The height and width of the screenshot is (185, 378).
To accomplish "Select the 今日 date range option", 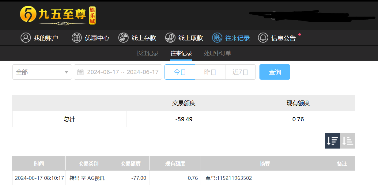I will tap(180, 72).
